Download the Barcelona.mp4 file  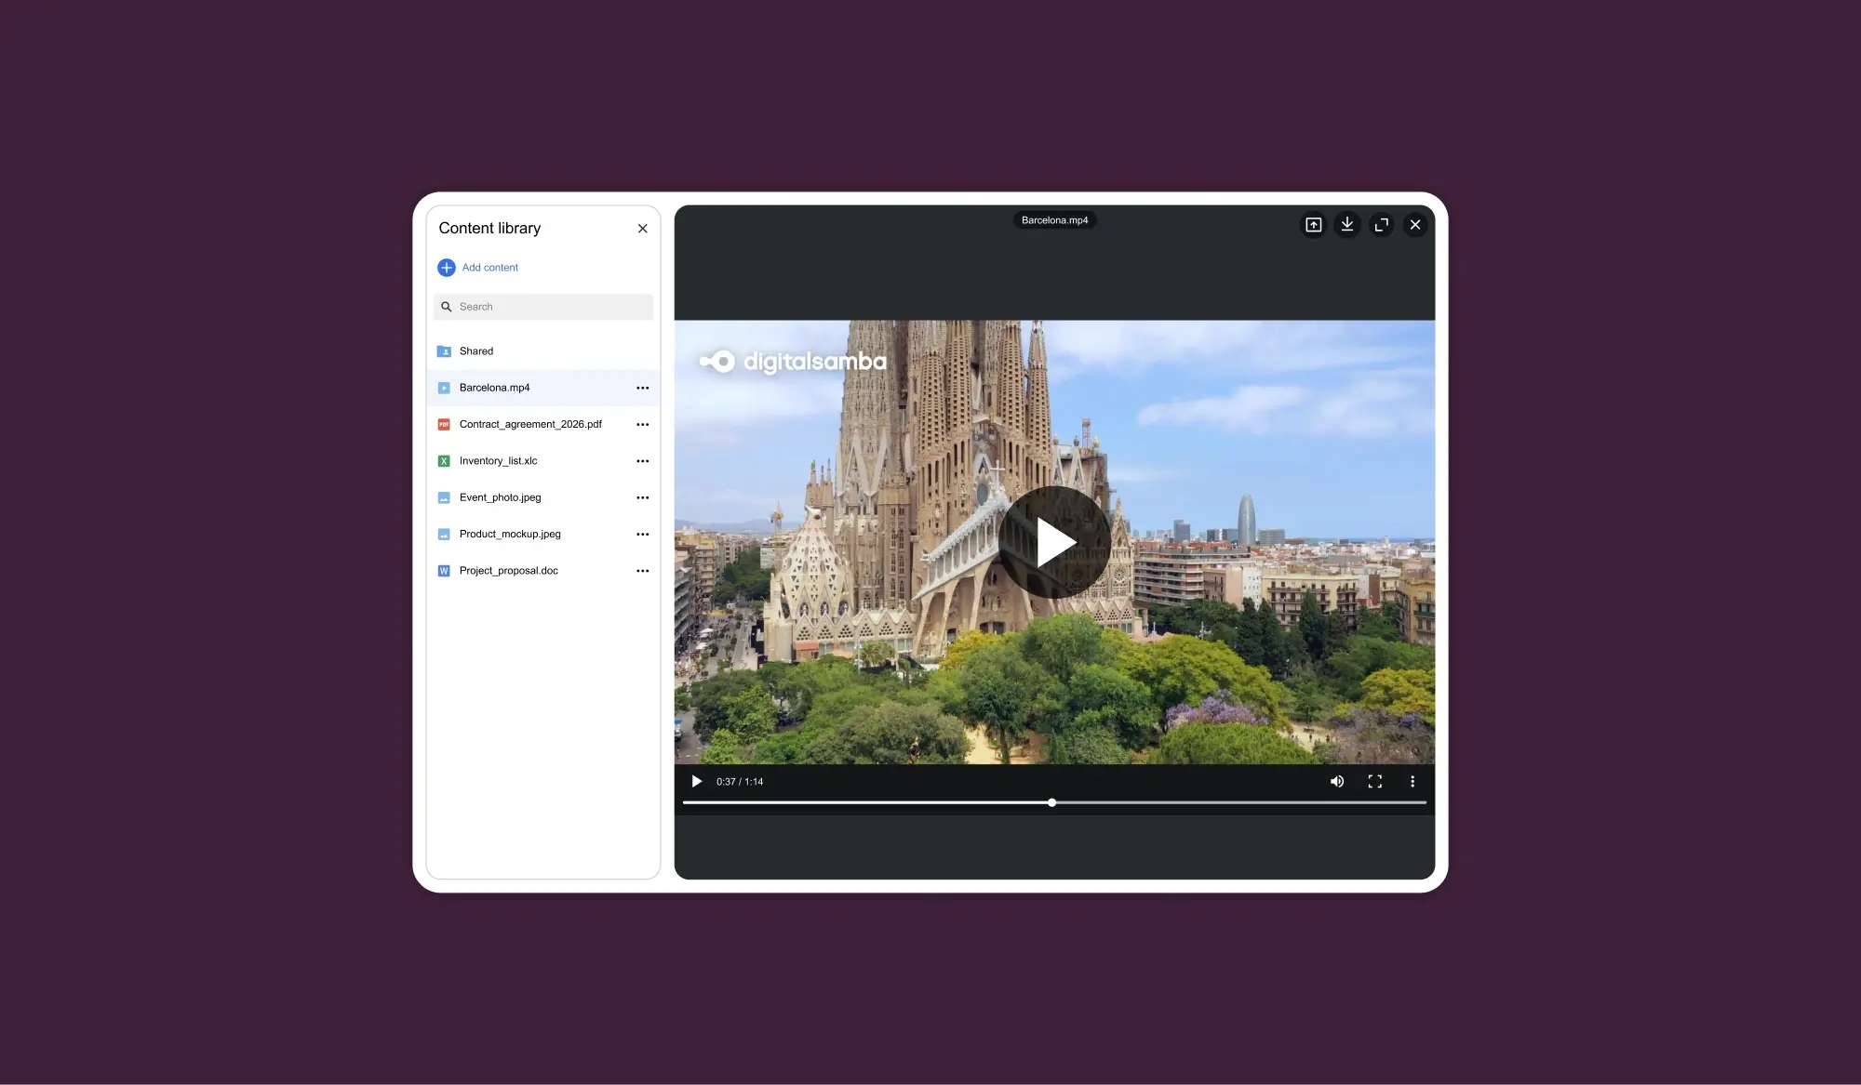pyautogui.click(x=1346, y=225)
